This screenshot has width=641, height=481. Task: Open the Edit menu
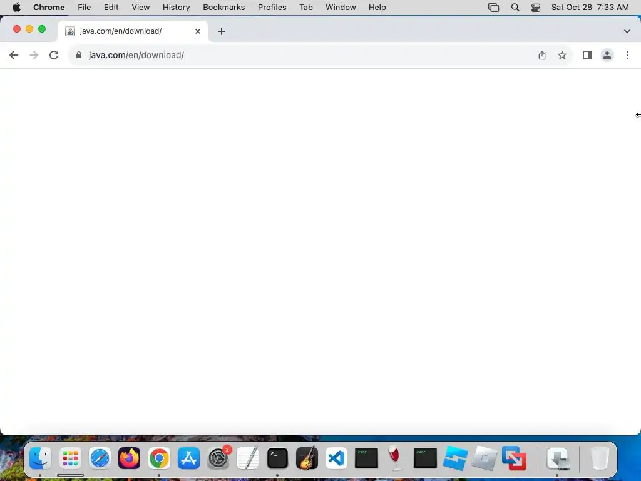[x=111, y=8]
